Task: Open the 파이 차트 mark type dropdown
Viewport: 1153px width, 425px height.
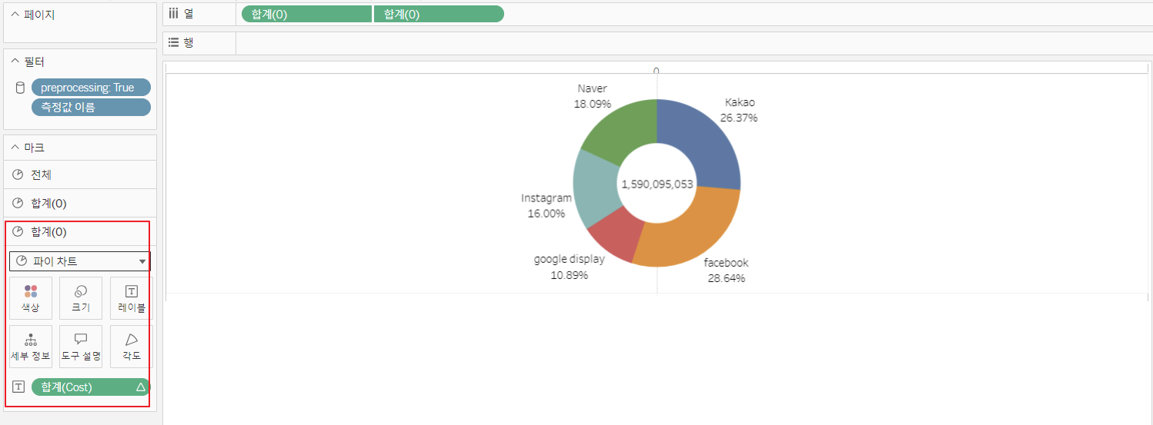Action: pos(80,261)
